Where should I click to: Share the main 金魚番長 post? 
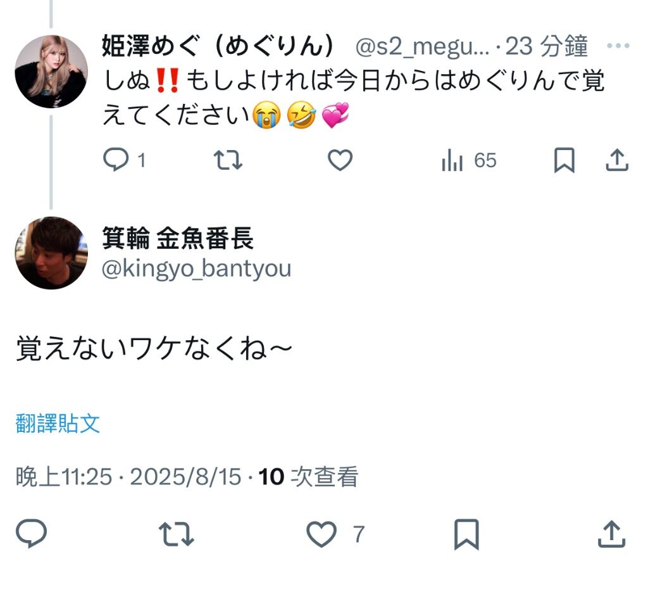611,534
